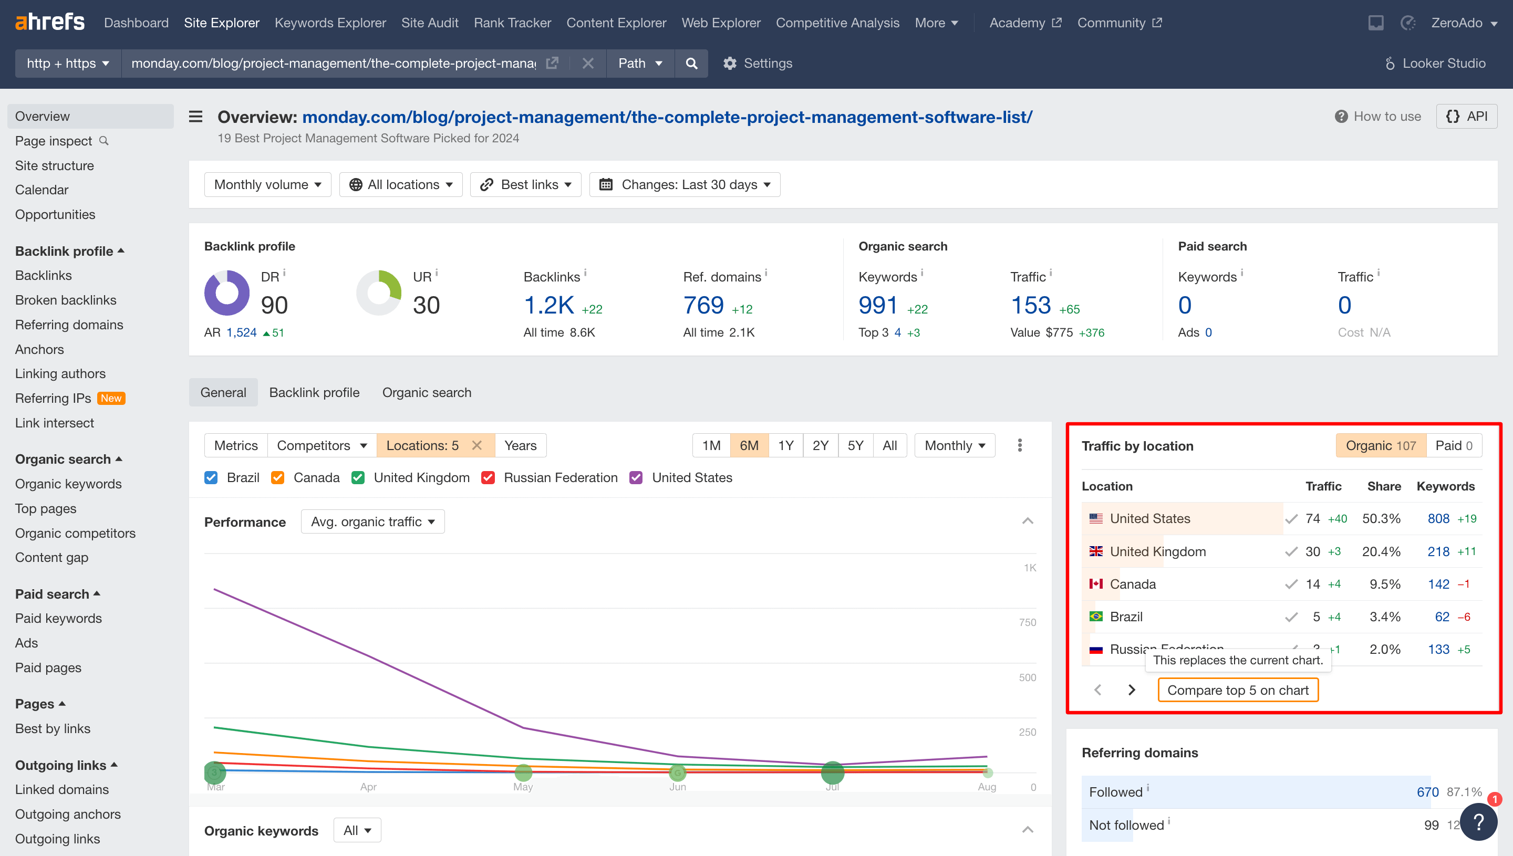Click info icon beside Ref. domains
Screen dimensions: 1513x856
point(765,272)
